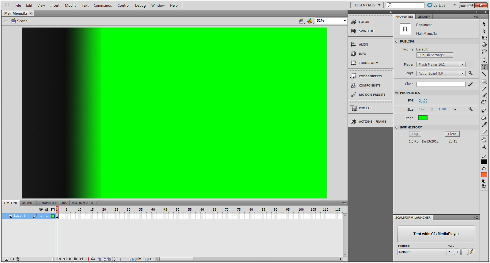This screenshot has width=490, height=263.
Task: Open the Modify menu
Action: [70, 6]
